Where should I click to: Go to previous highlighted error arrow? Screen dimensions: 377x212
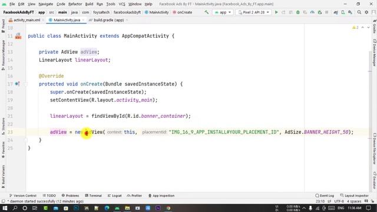coord(363,28)
